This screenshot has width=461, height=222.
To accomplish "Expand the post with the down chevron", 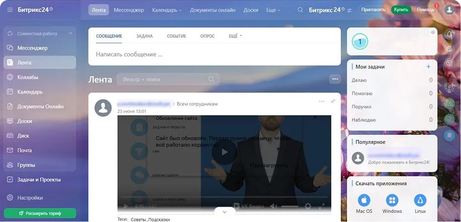I will [224, 212].
